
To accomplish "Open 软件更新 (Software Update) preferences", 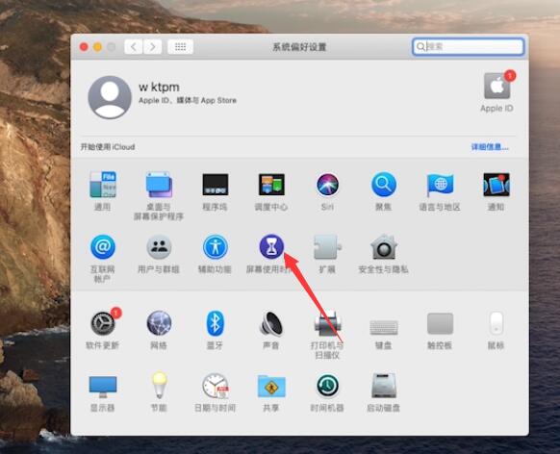I will click(103, 323).
